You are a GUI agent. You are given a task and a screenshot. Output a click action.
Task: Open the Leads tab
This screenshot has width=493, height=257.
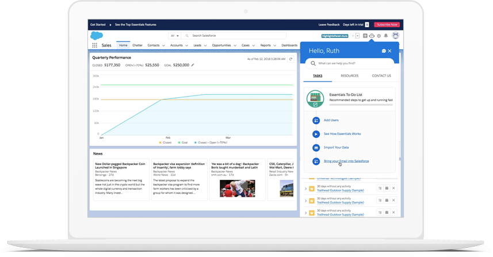pos(197,45)
